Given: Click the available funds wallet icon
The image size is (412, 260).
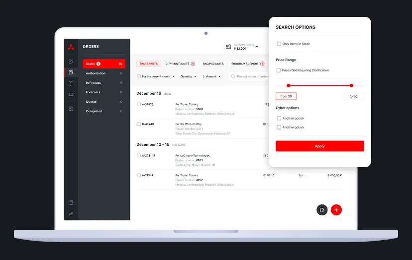Looking at the screenshot, I should click(x=228, y=47).
